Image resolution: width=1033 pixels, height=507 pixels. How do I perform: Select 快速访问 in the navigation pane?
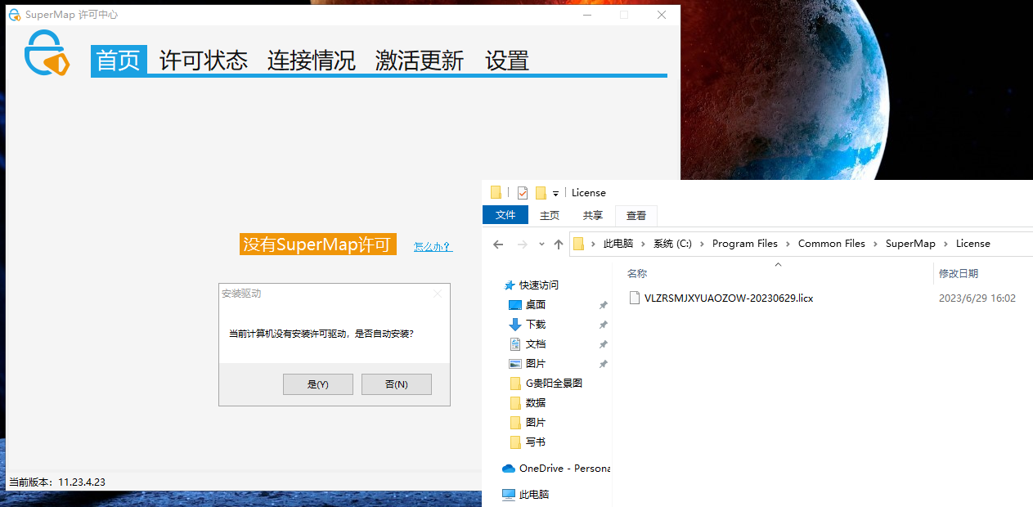539,285
